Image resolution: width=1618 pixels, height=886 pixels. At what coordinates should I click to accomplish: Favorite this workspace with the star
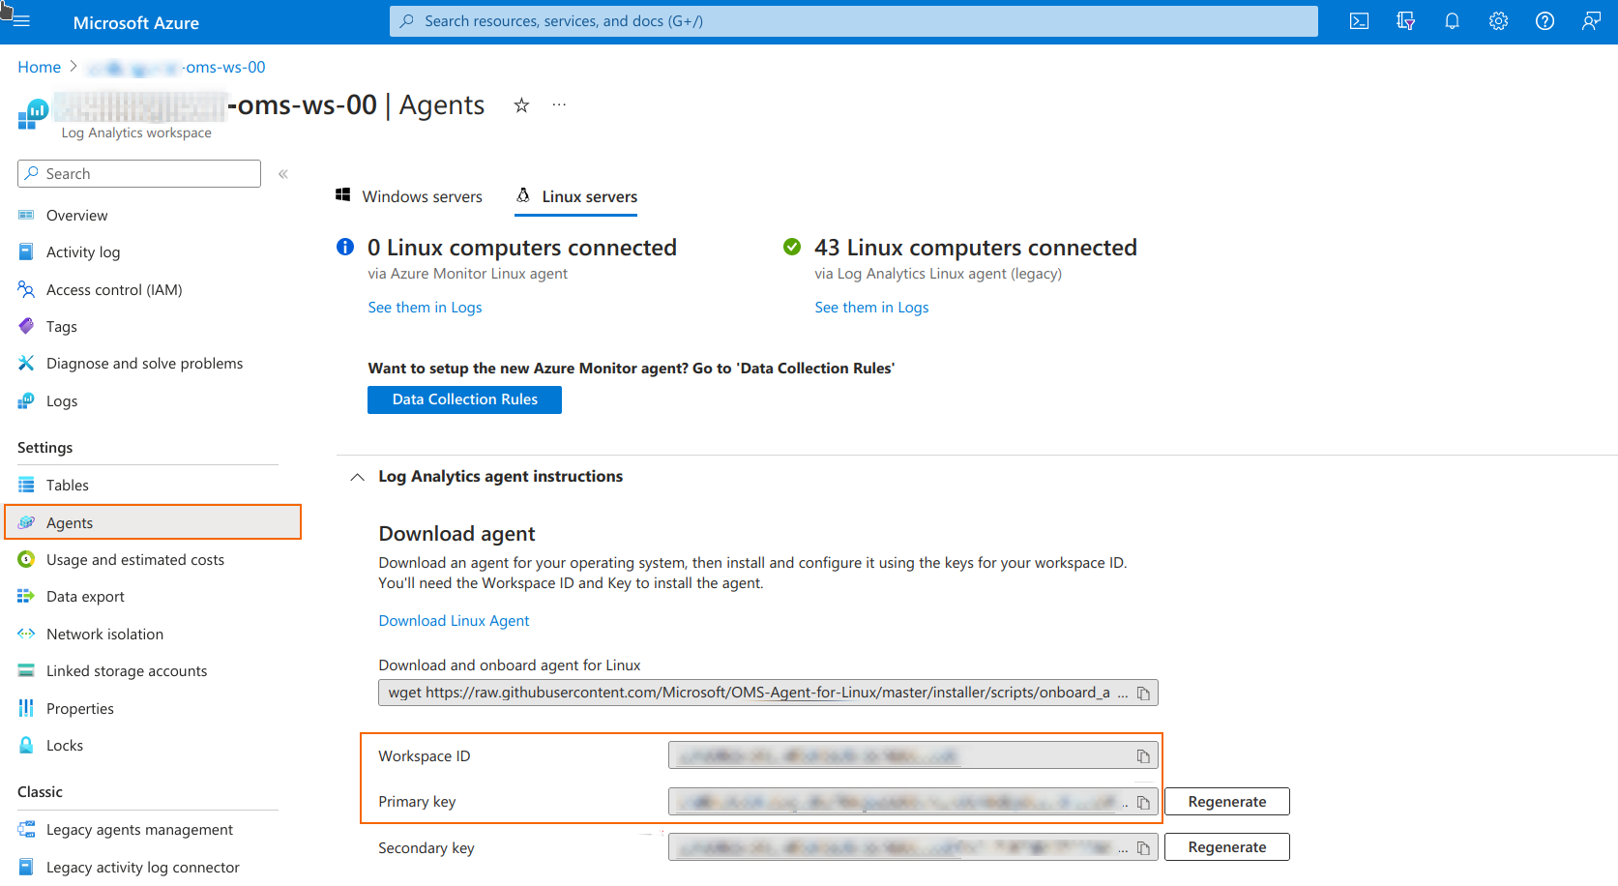click(521, 105)
